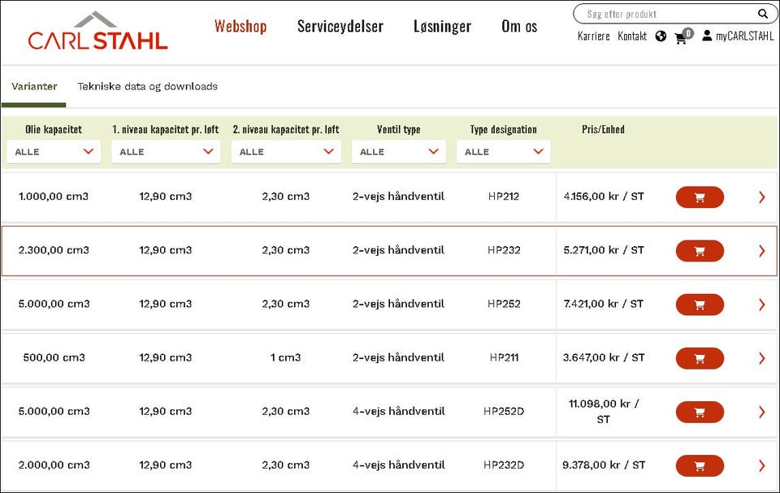Viewport: 780px width, 493px height.
Task: Open the Olie kapacitet filter dropdown
Action: [x=54, y=152]
